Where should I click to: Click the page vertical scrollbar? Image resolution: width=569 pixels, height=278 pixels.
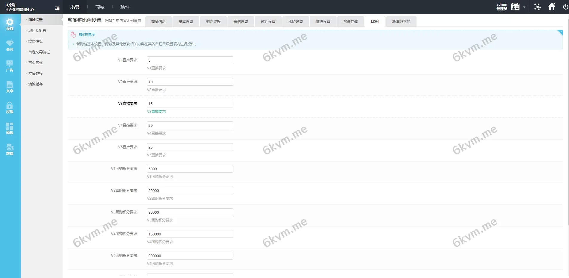click(567, 119)
